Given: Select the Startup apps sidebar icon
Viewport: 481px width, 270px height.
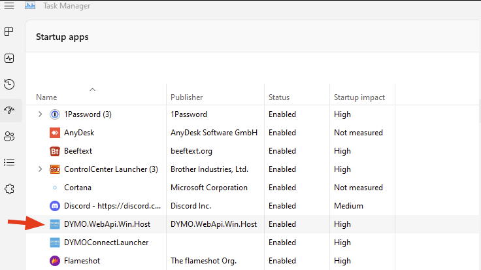Looking at the screenshot, I should [9, 110].
